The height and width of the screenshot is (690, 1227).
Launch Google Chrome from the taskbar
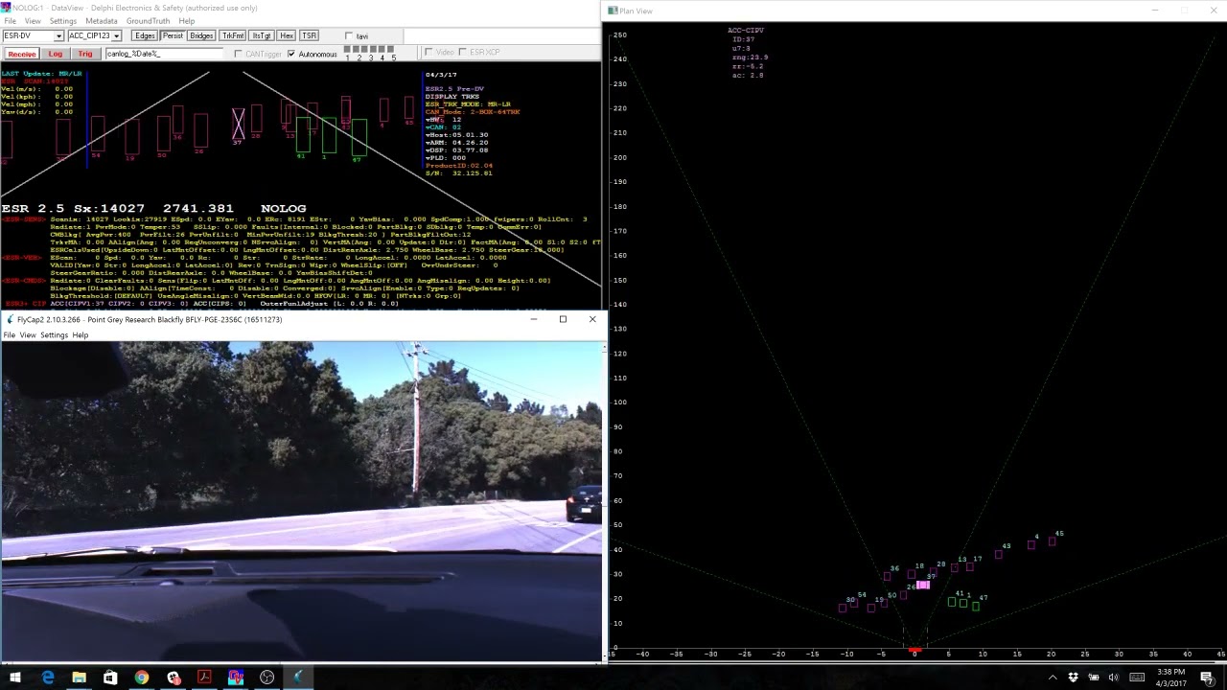142,678
